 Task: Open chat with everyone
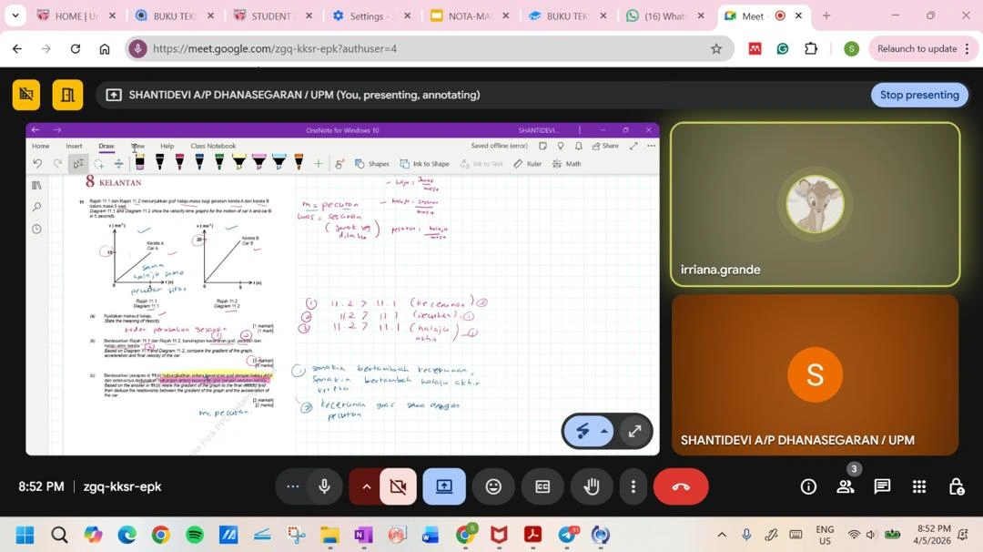coord(882,486)
